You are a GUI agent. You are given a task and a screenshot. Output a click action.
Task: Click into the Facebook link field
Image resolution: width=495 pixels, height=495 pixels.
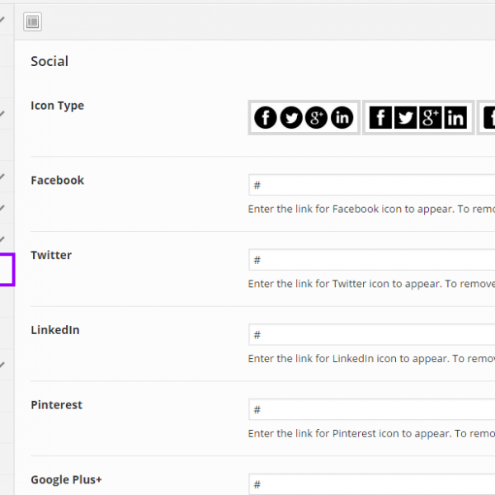[x=371, y=185]
